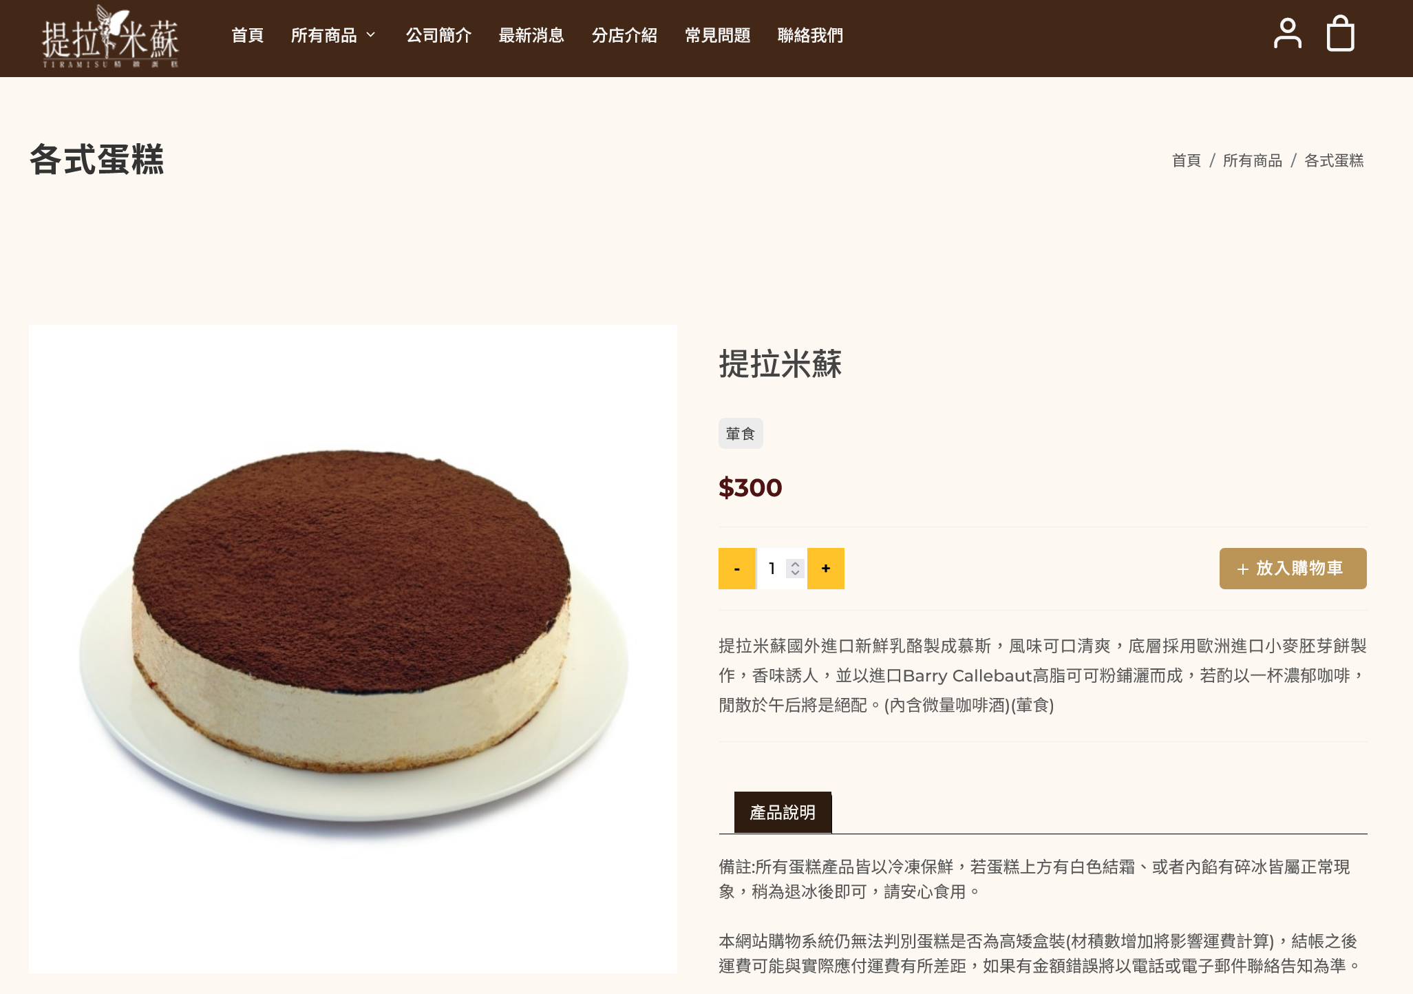Add item with 放入購物車 button
The image size is (1413, 994).
coord(1293,569)
